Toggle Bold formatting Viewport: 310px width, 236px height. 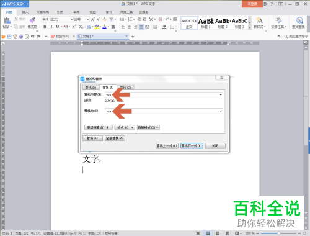(x=45, y=27)
